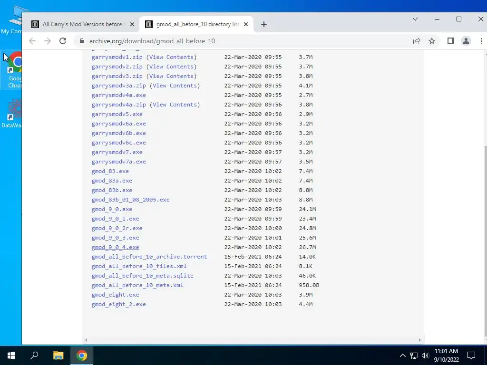Select the My Computer desktop icon
Screen dimensions: 487x365
coord(12,19)
